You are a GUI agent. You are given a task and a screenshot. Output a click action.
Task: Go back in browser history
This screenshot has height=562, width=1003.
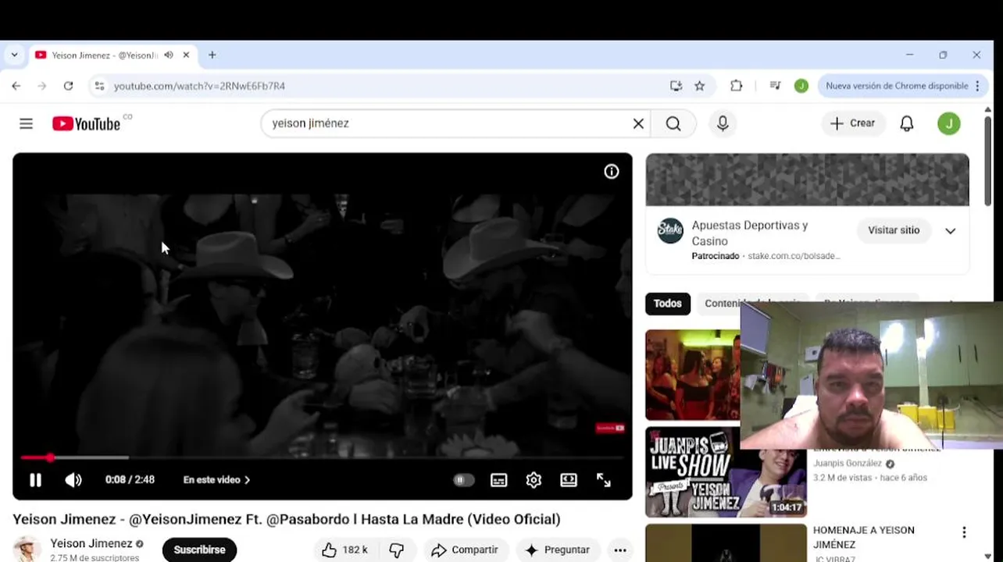point(16,86)
